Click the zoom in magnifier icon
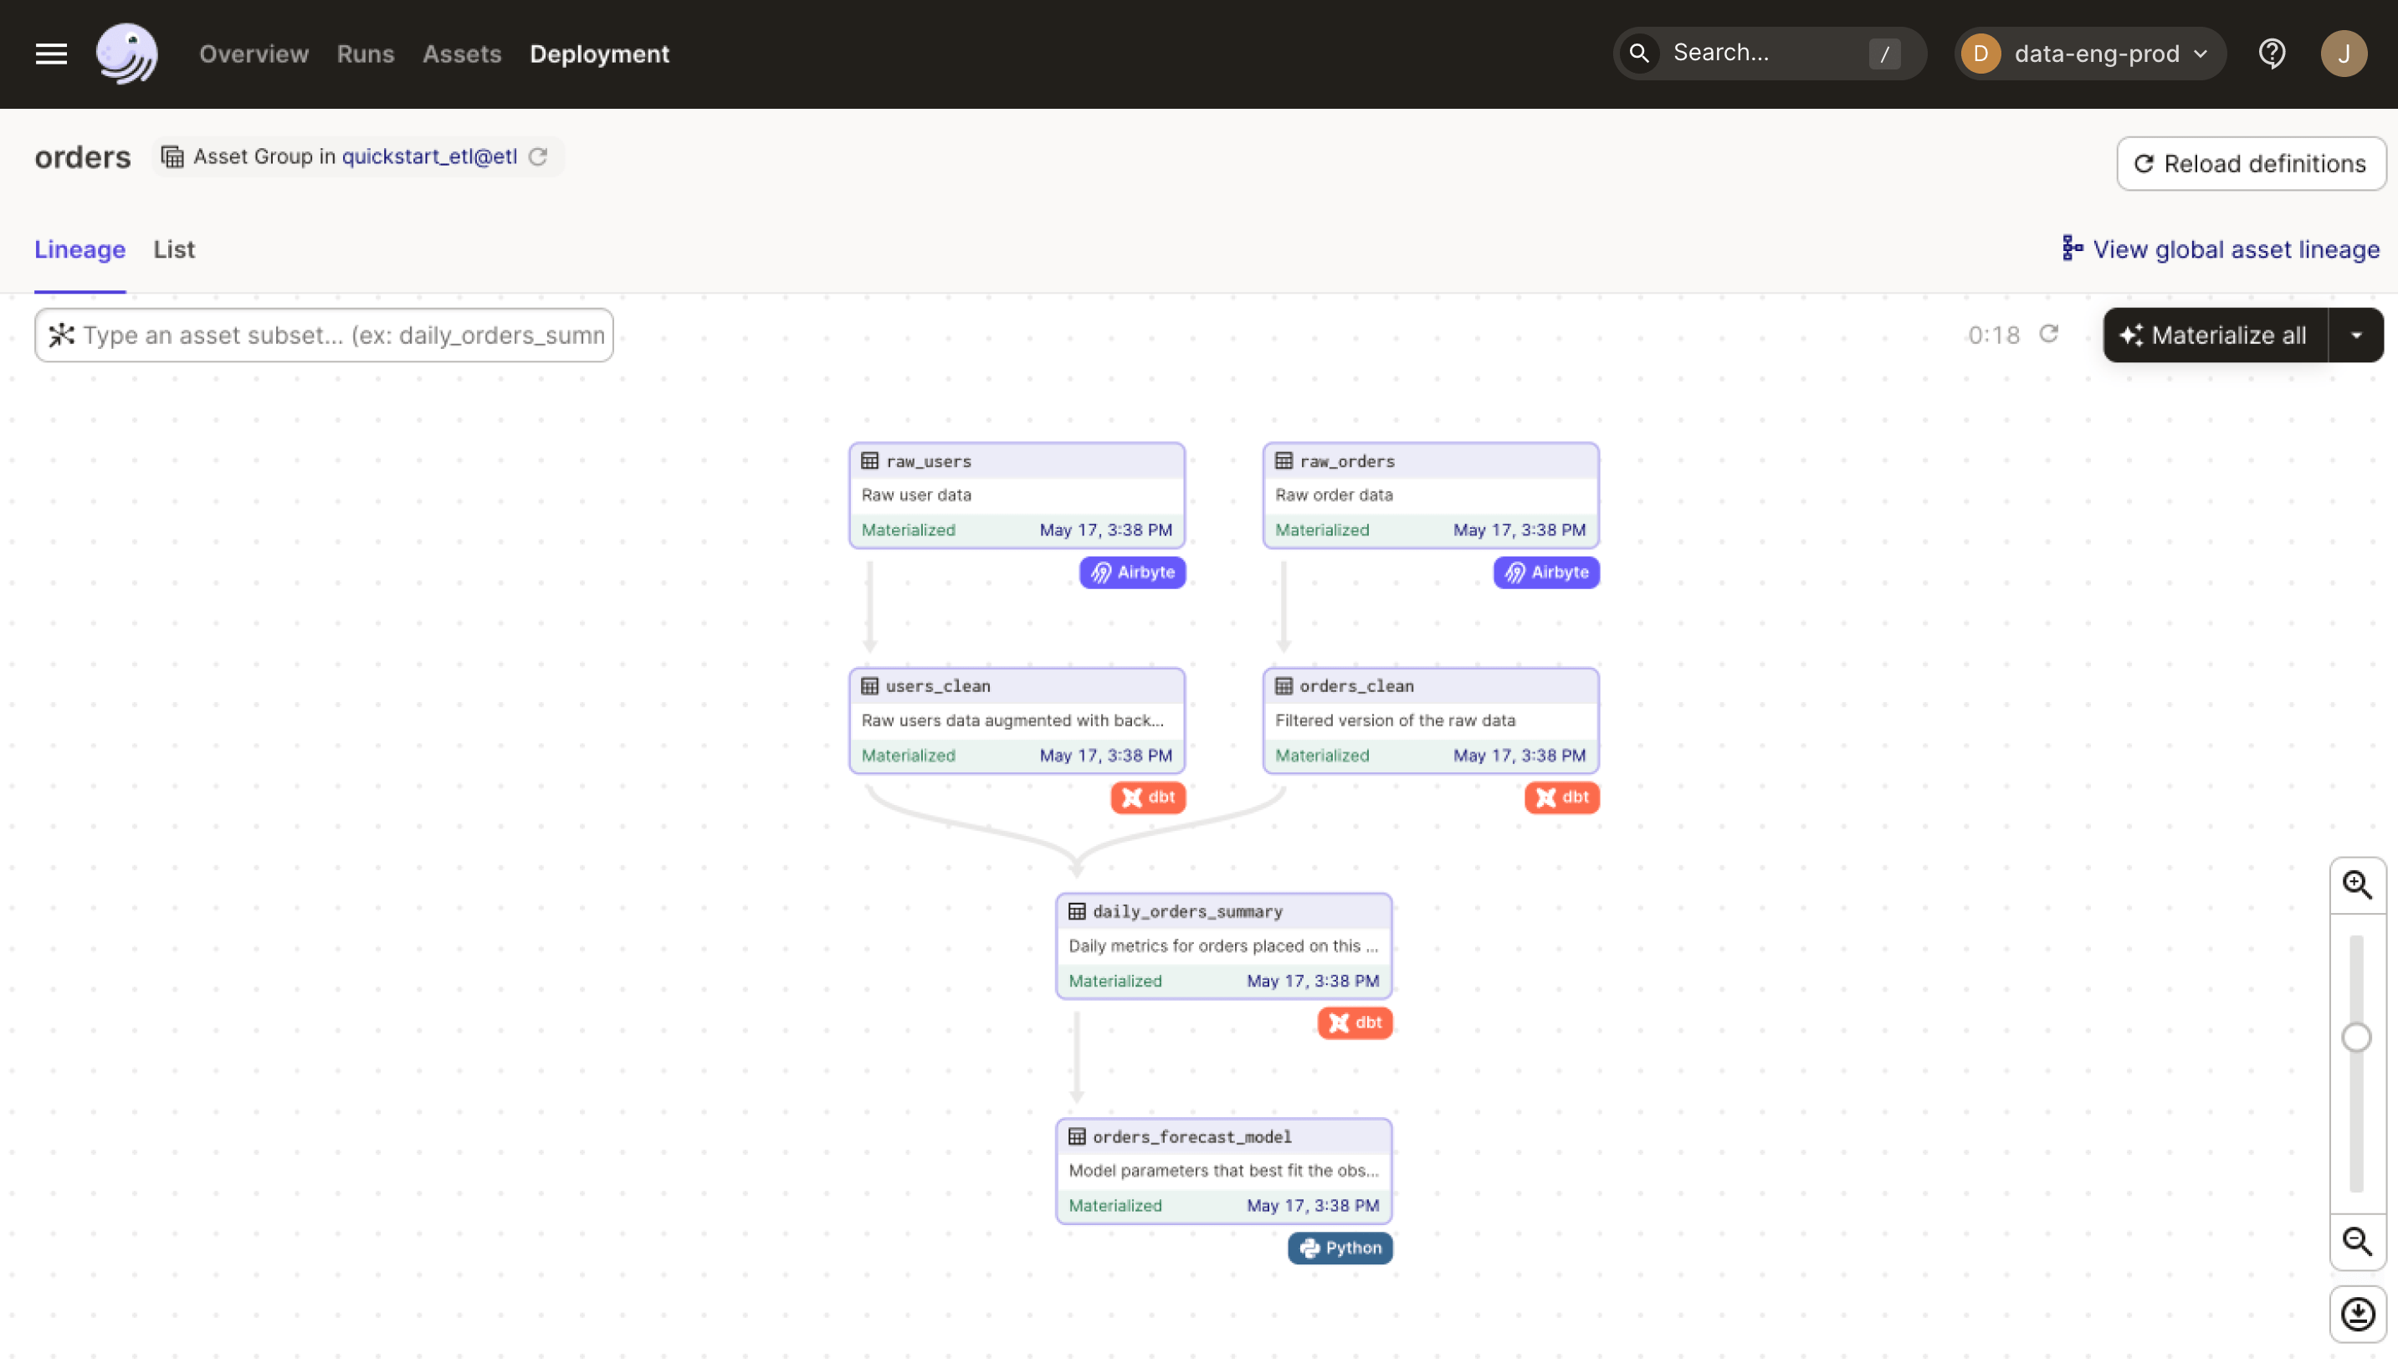The image size is (2398, 1359). click(2357, 885)
